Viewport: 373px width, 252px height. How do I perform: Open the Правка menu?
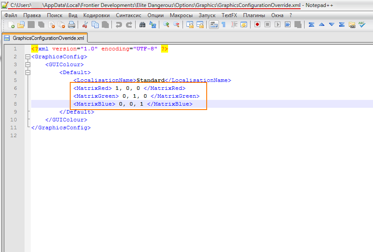[x=32, y=15]
